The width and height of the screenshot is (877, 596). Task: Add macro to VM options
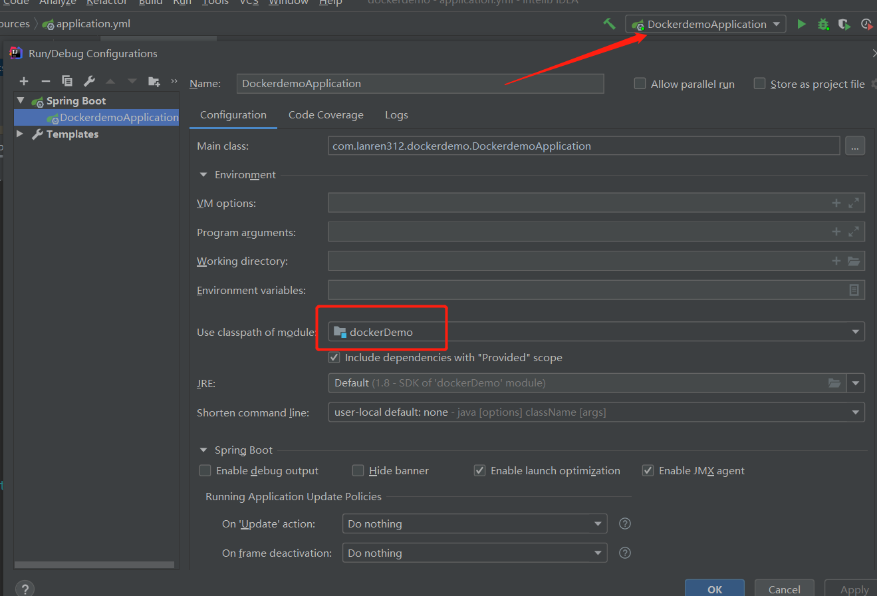pos(836,203)
